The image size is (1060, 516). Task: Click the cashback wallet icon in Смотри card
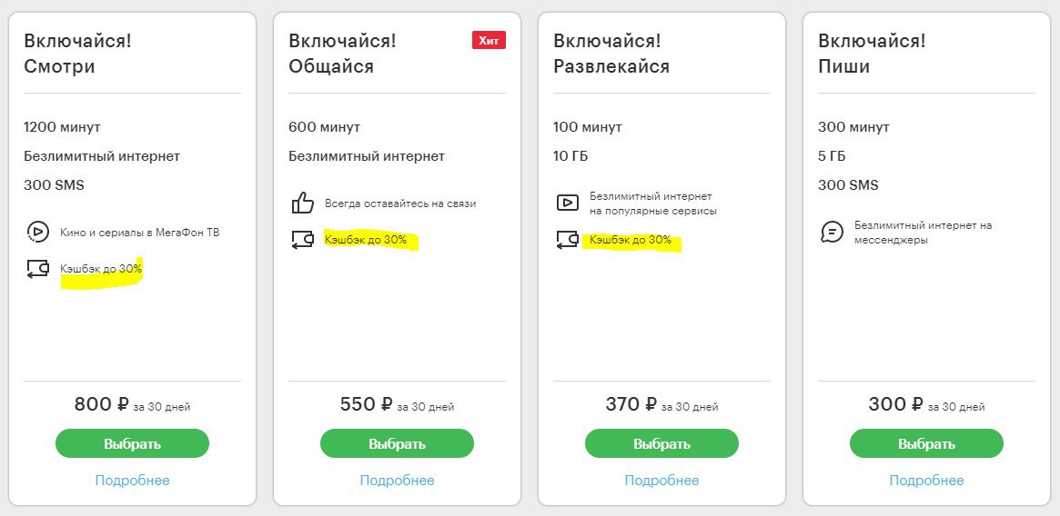[38, 268]
